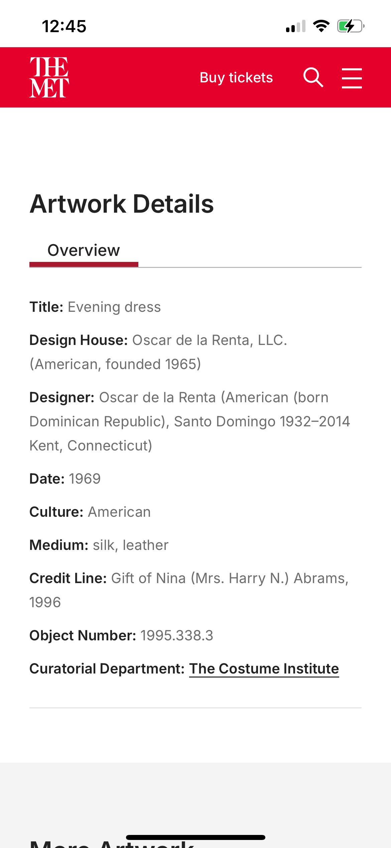This screenshot has width=391, height=848.
Task: Open the search magnifier icon
Action: point(313,77)
